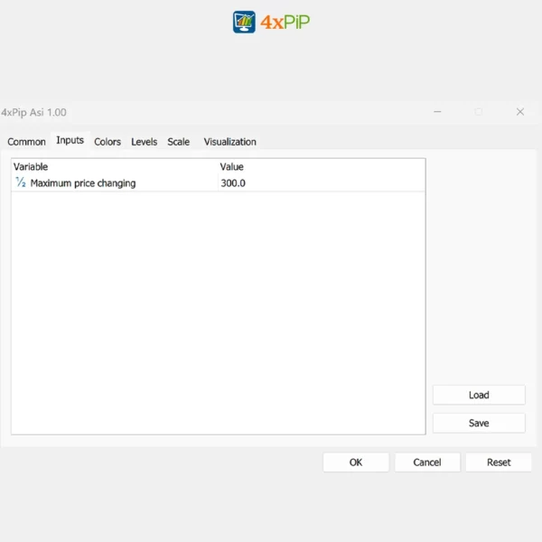Switch to the Common tab
Viewport: 542px width, 542px height.
[26, 142]
